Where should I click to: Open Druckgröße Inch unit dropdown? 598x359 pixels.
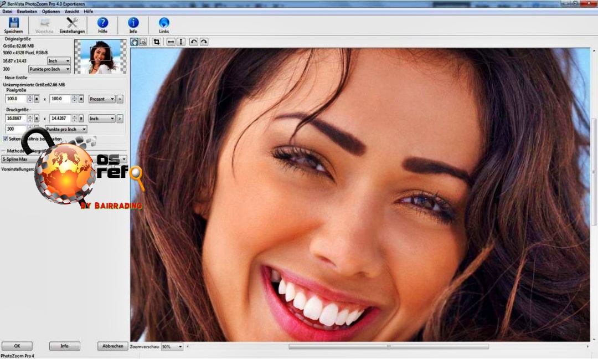tap(102, 119)
